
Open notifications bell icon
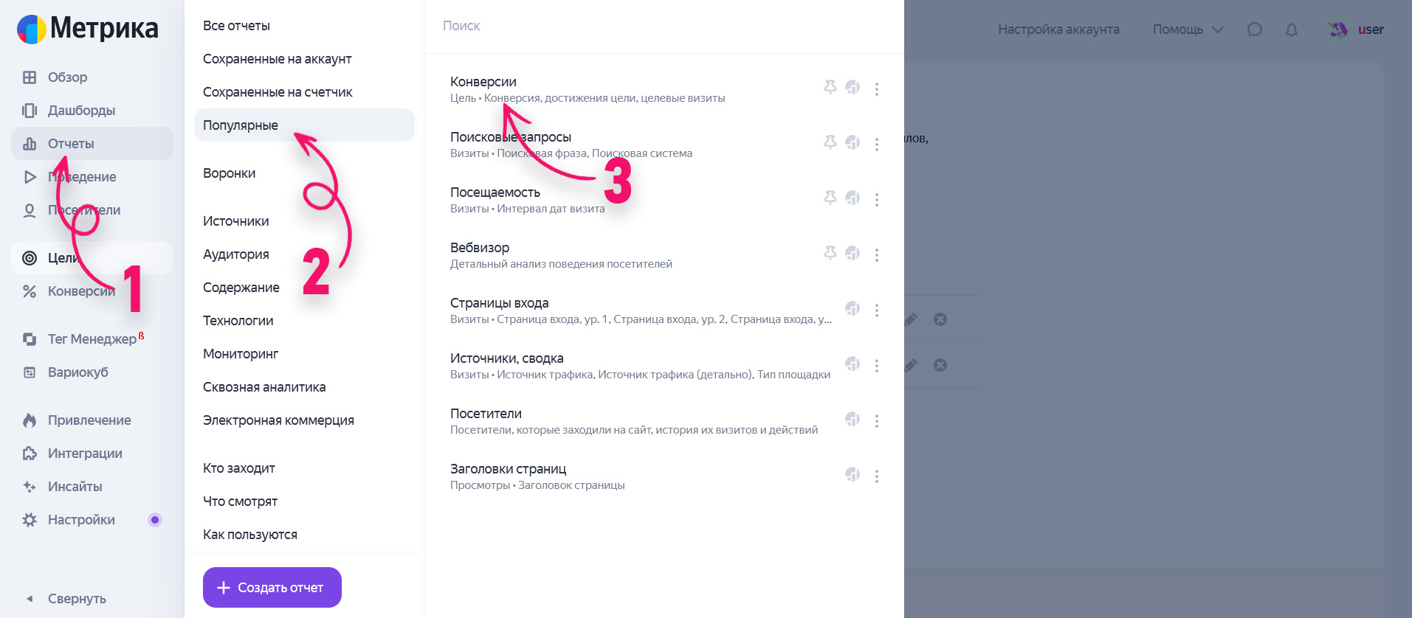point(1291,29)
